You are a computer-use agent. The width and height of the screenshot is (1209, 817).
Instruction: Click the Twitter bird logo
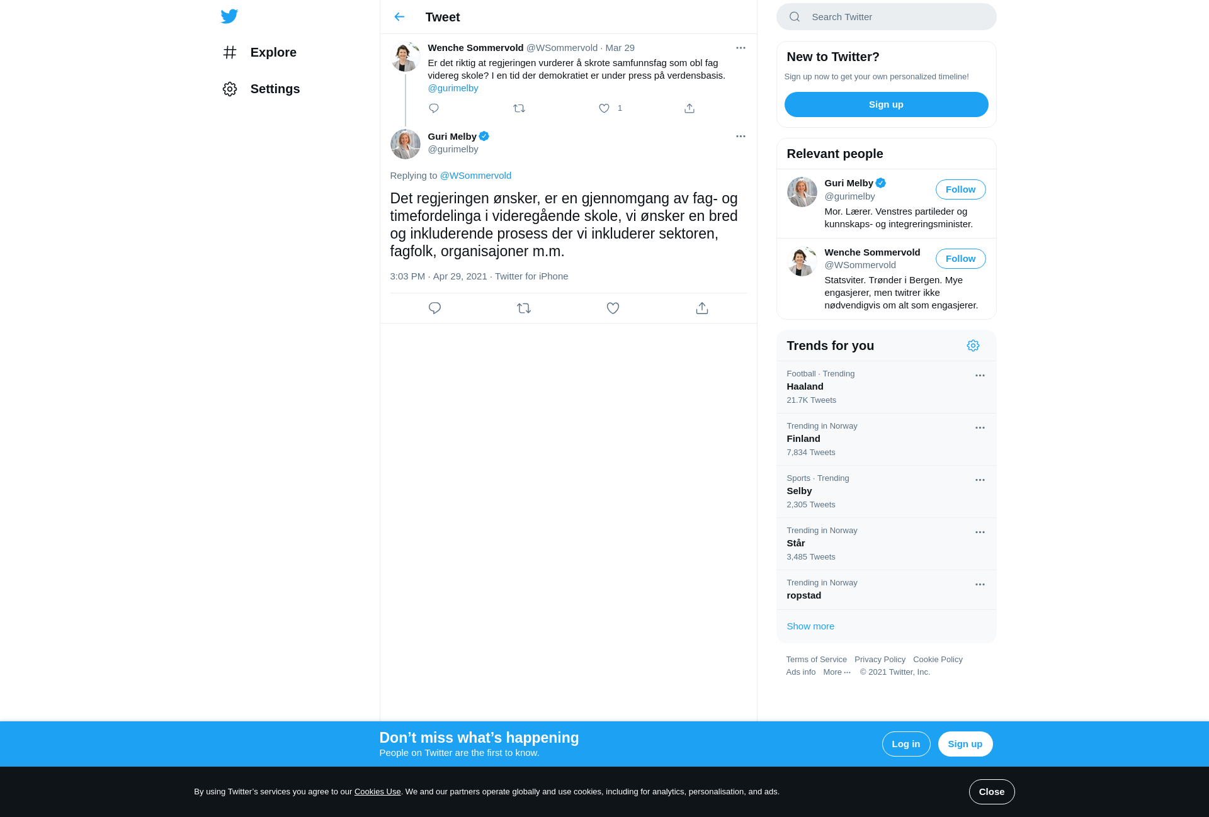[229, 16]
